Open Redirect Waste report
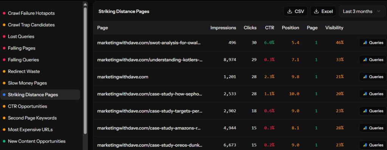This screenshot has height=150, width=387. coord(24,71)
